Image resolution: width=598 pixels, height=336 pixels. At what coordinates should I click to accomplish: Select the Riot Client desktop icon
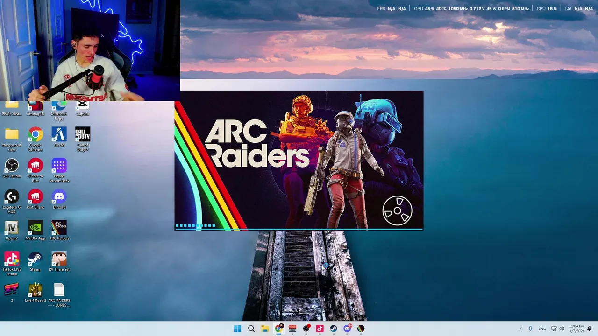coord(36,199)
